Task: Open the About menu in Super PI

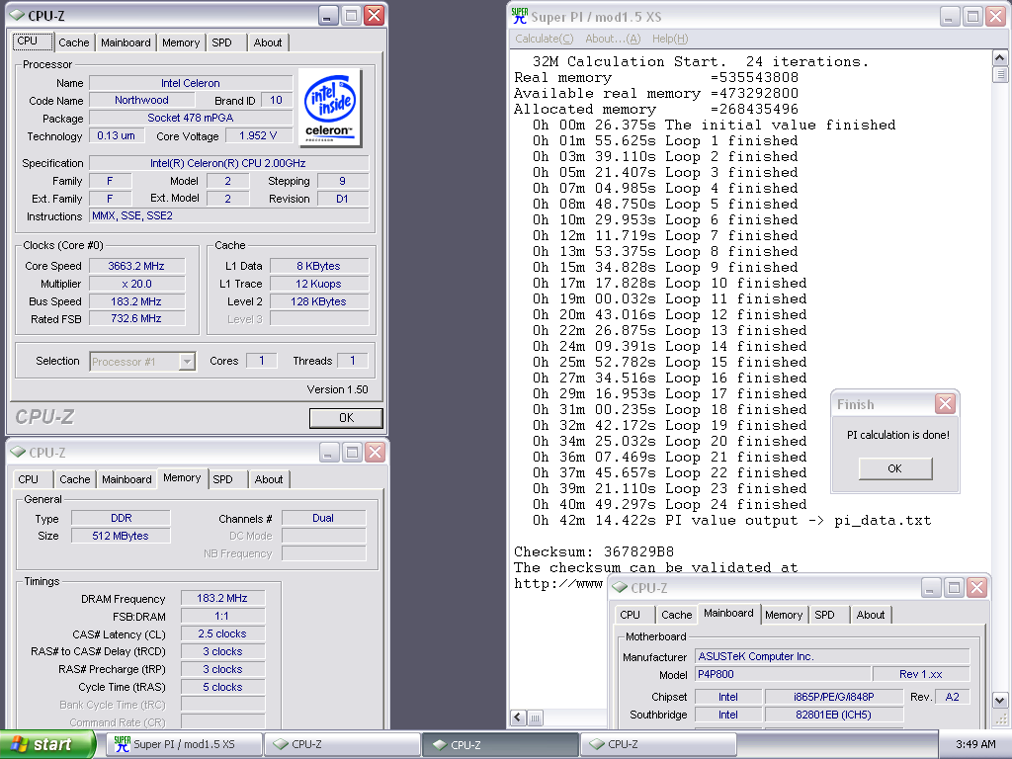Action: 613,39
